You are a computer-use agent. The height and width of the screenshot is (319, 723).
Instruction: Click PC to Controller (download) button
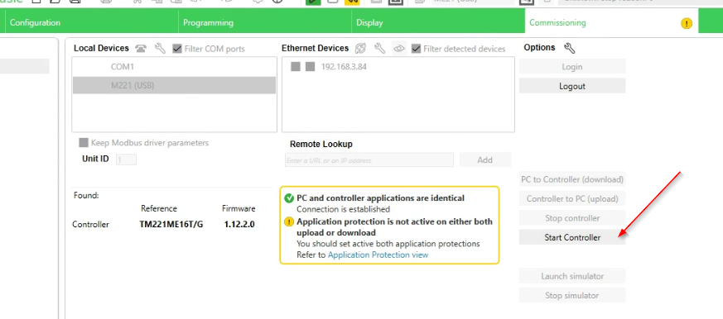click(572, 179)
